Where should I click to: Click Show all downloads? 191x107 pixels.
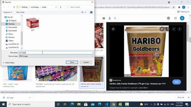(x=181, y=97)
